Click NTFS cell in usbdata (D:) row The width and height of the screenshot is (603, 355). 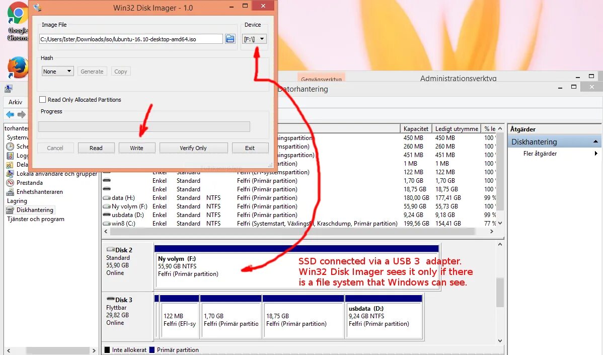213,215
